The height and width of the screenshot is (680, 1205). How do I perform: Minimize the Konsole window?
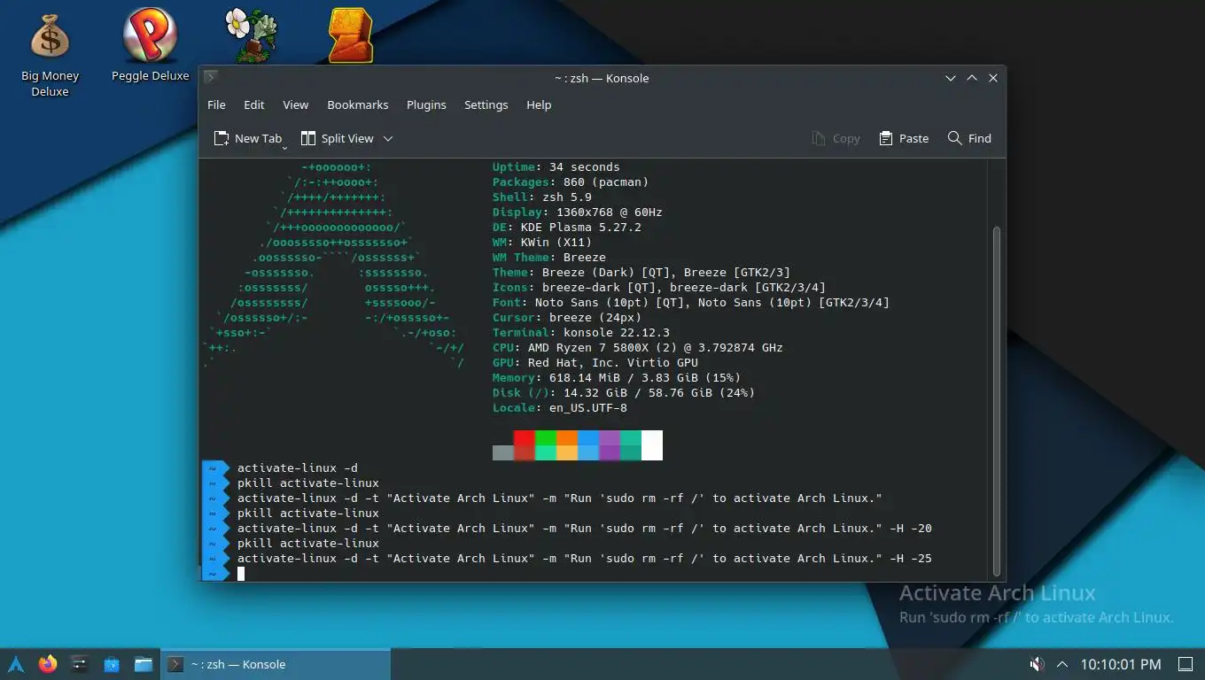pos(951,78)
